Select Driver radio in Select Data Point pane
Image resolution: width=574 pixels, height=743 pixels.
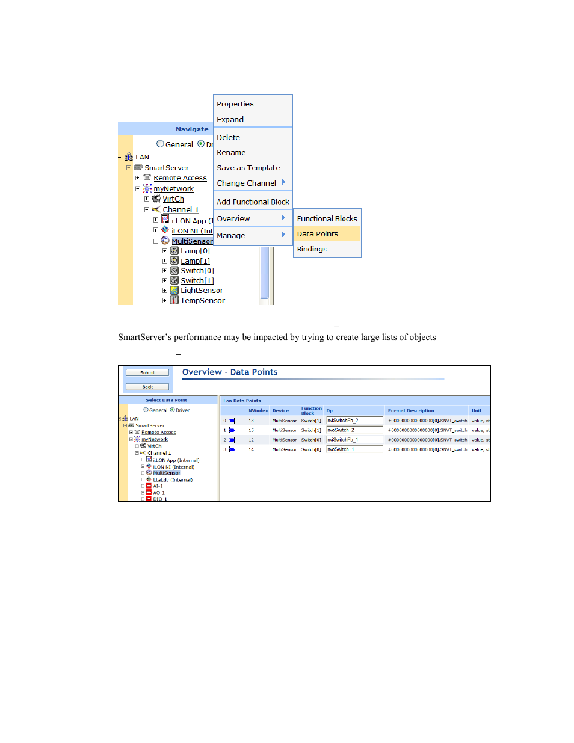click(173, 410)
